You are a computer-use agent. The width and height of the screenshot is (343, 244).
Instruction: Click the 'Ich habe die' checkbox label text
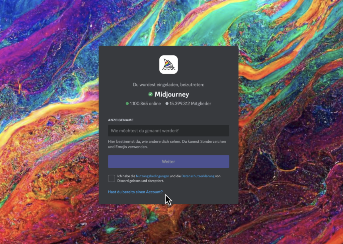point(126,176)
